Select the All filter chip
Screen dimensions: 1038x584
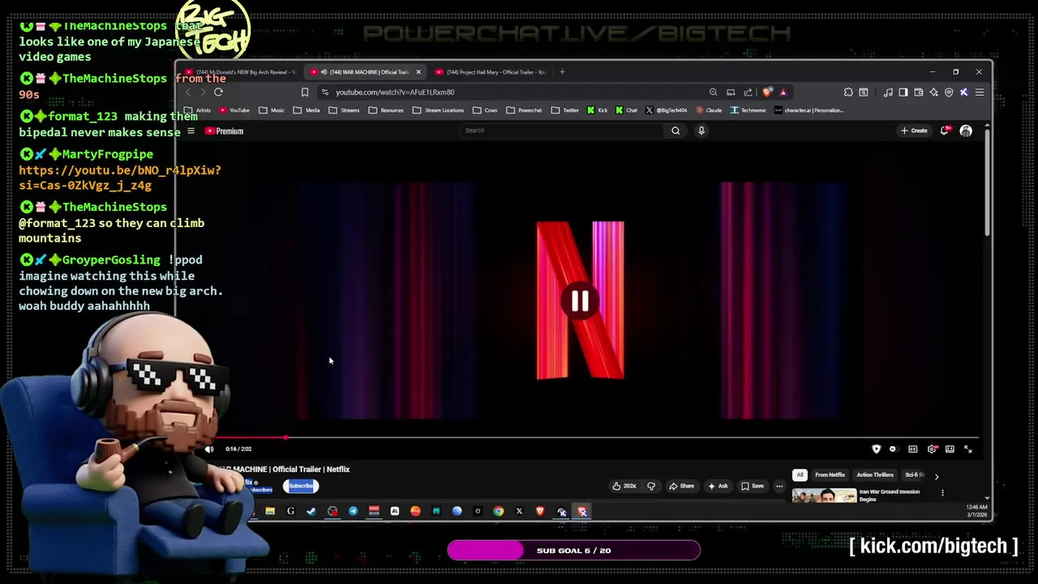(800, 474)
